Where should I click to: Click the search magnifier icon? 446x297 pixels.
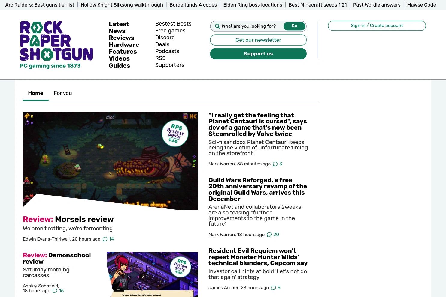pyautogui.click(x=217, y=26)
